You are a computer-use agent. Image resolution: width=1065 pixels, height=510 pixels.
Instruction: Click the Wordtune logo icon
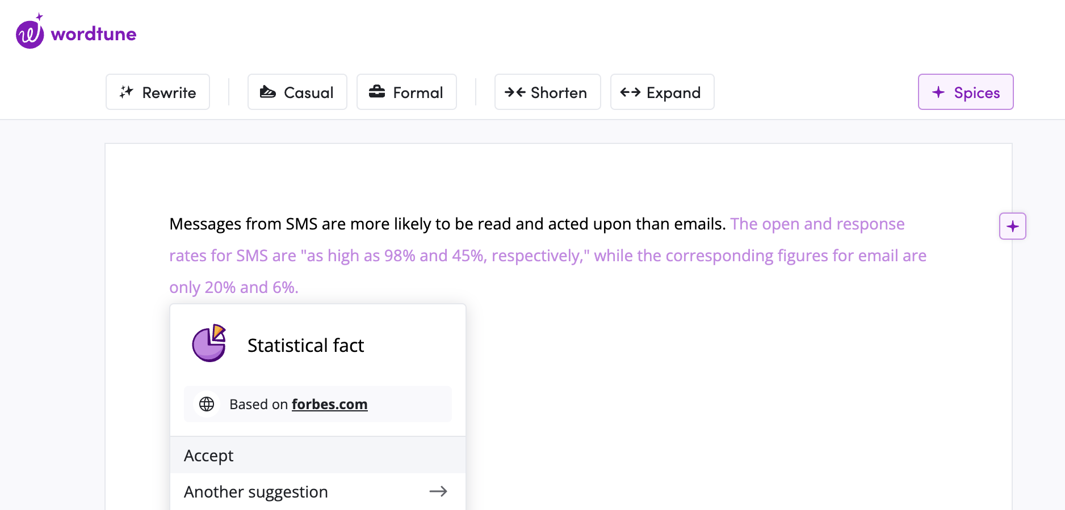[30, 34]
